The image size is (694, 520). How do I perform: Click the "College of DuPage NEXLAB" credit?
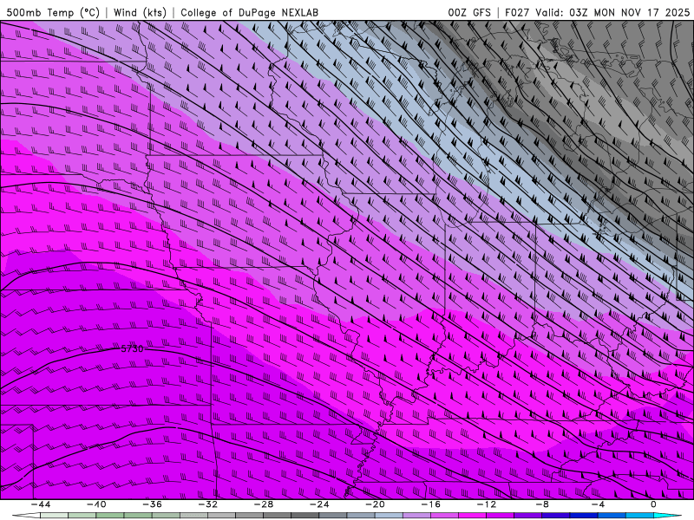(249, 12)
